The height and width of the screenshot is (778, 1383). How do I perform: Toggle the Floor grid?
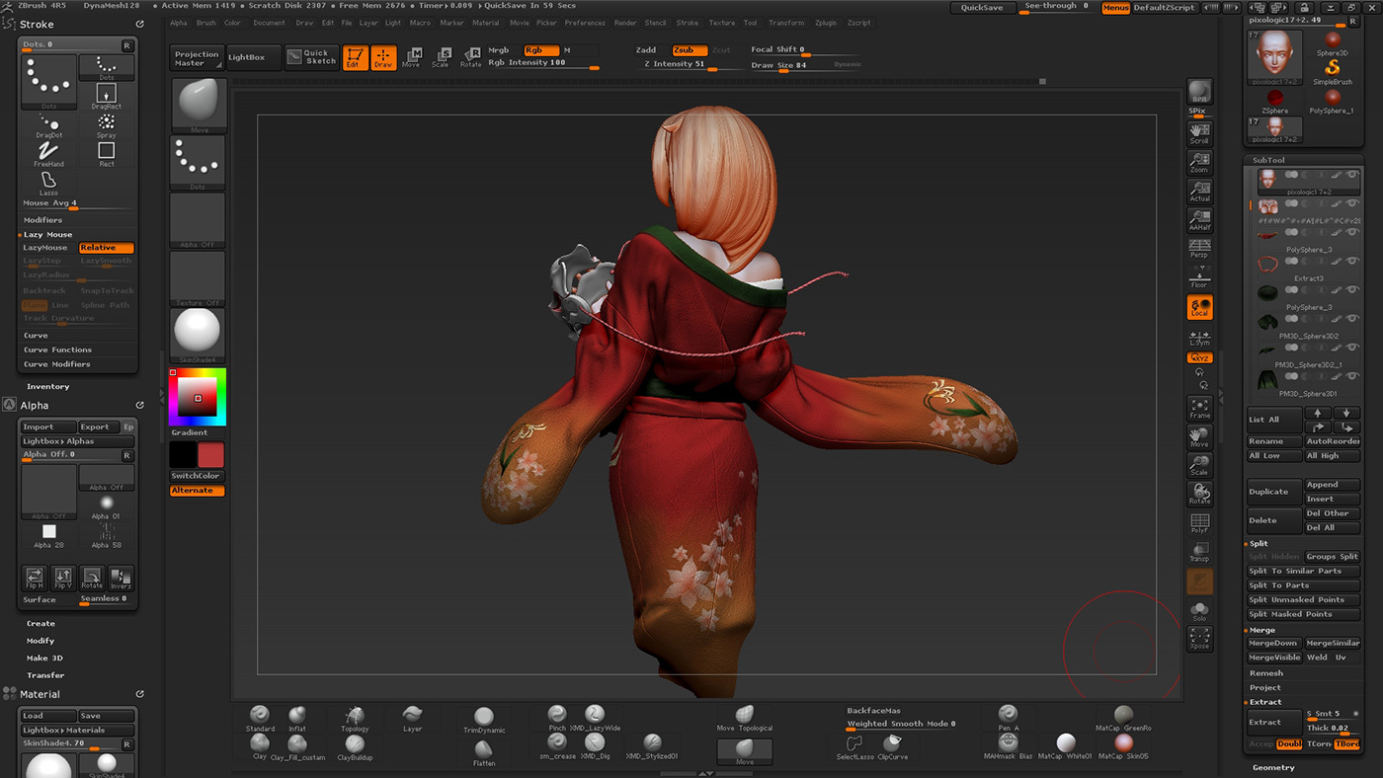tap(1199, 277)
